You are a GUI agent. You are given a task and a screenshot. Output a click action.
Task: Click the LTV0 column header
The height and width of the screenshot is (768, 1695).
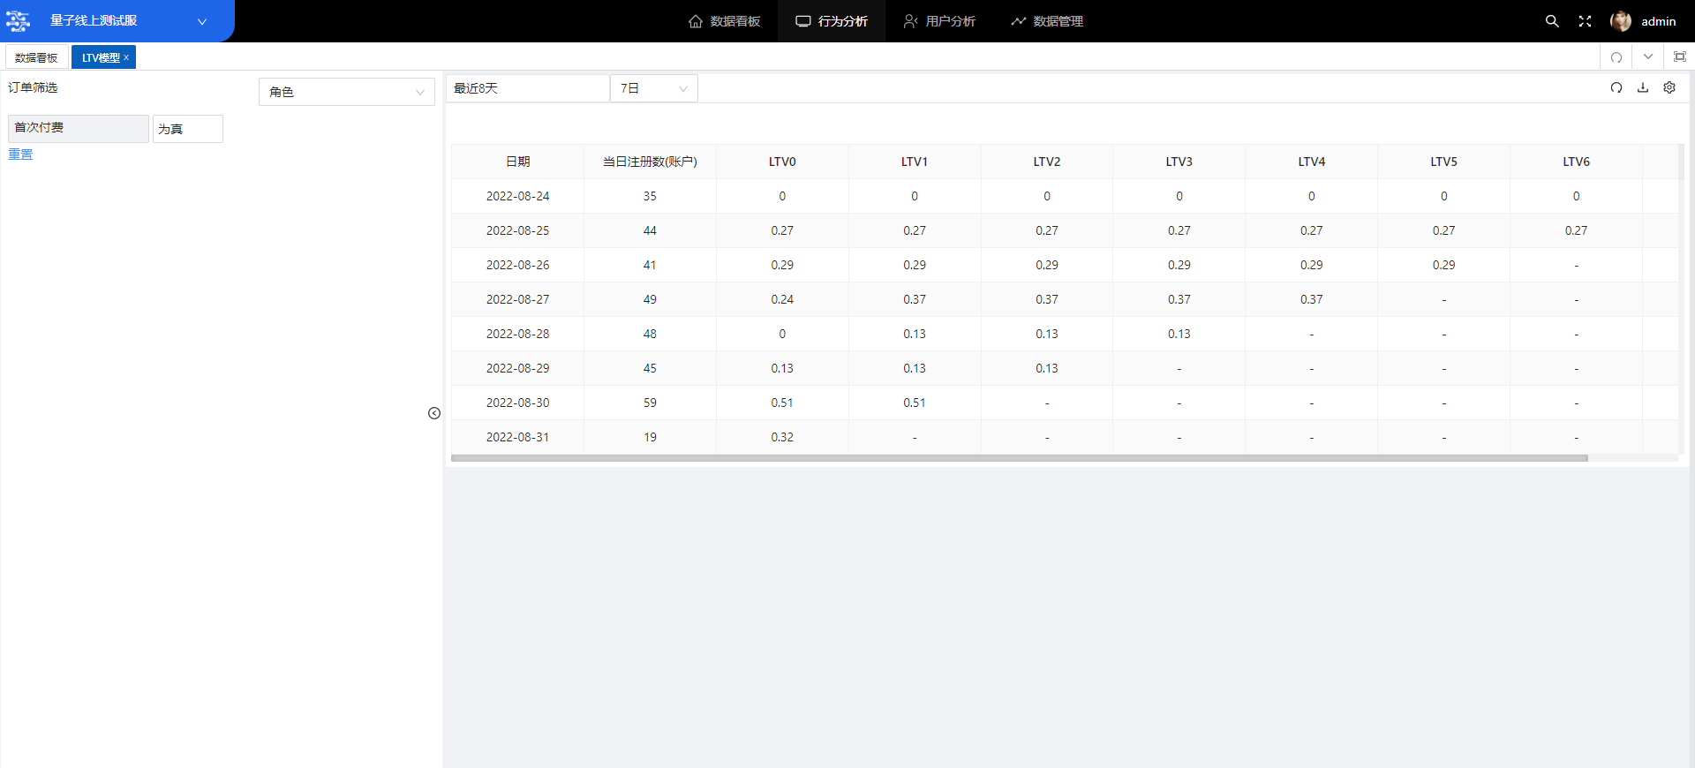point(782,162)
